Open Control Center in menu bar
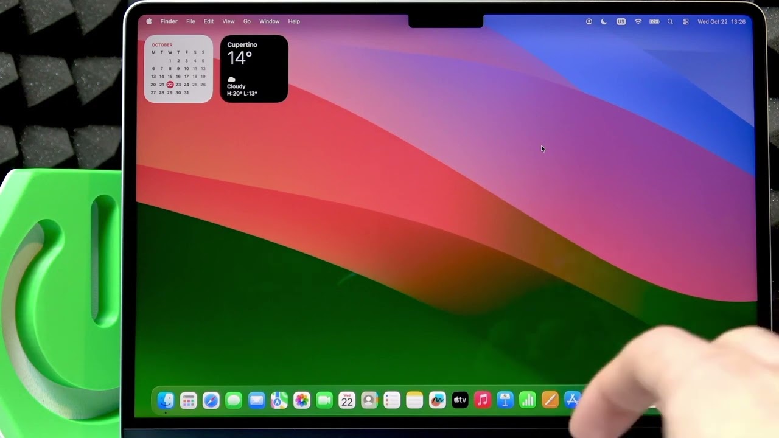This screenshot has width=779, height=438. (686, 21)
